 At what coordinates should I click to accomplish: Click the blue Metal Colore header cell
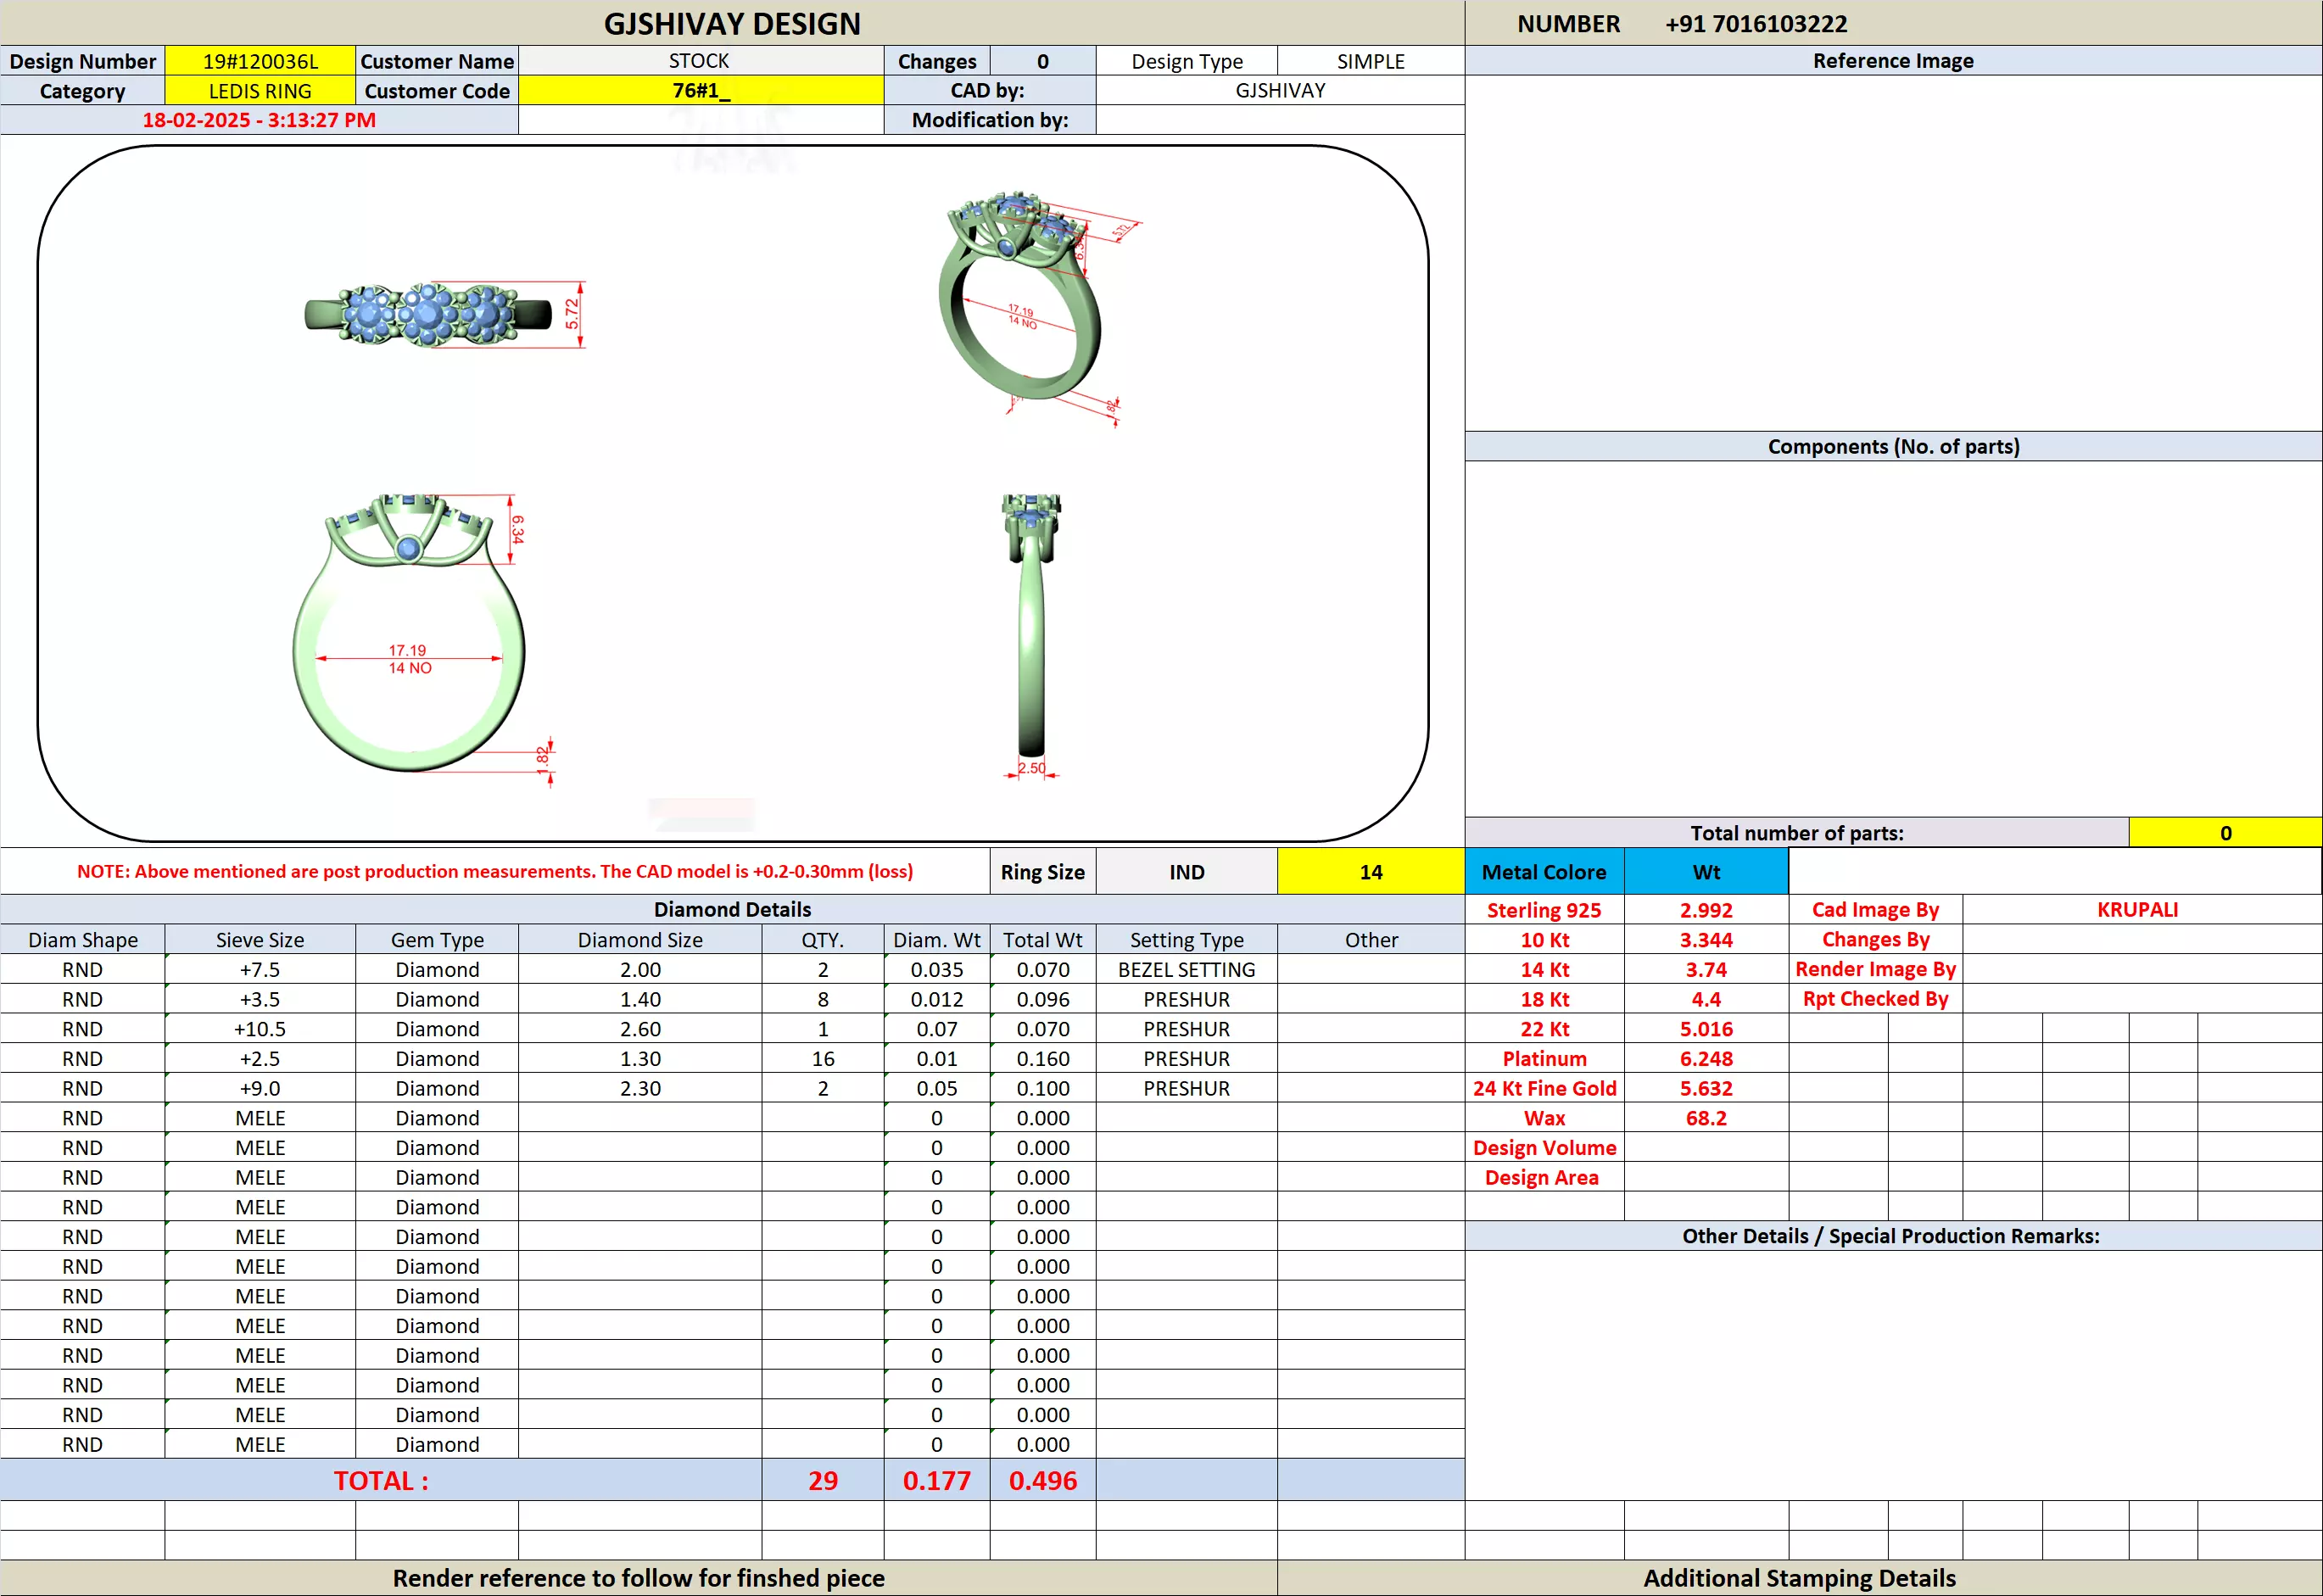1543,872
